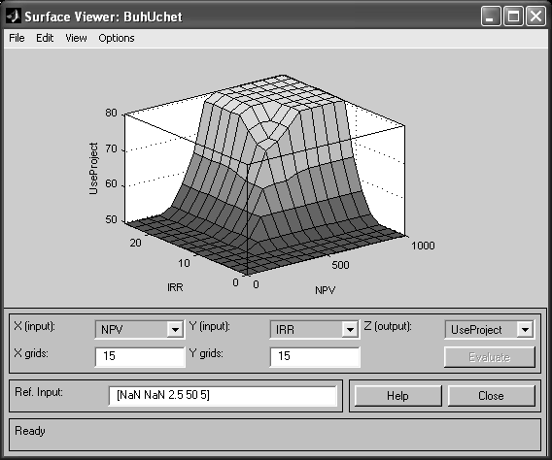Click the Close button beside Help
The image size is (552, 460).
tap(491, 396)
